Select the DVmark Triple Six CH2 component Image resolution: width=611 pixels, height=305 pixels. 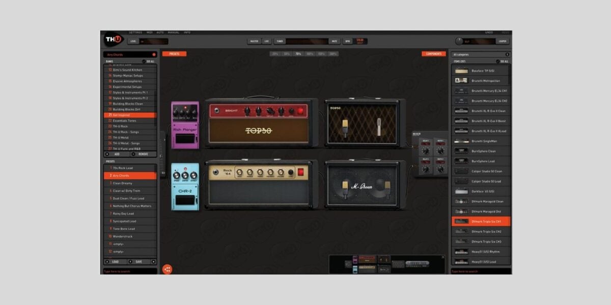pos(483,232)
